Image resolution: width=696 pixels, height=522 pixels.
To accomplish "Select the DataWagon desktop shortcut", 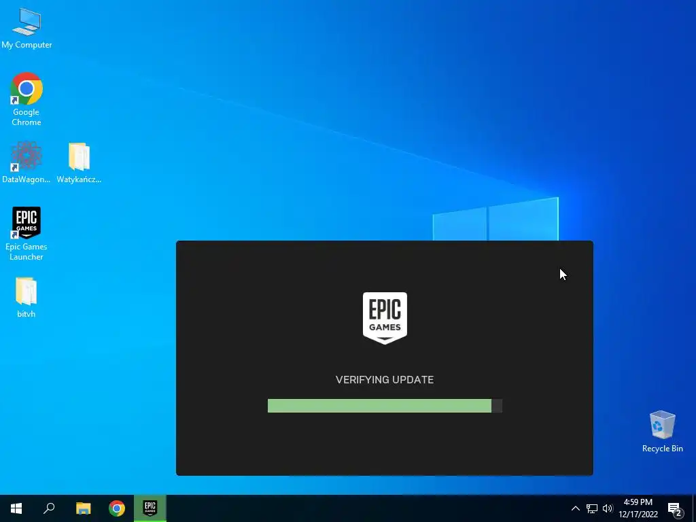I will 27,162.
